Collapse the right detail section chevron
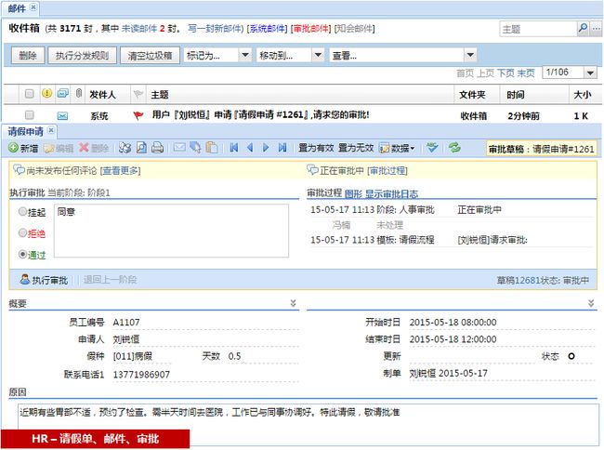604x450 pixels. click(x=591, y=303)
